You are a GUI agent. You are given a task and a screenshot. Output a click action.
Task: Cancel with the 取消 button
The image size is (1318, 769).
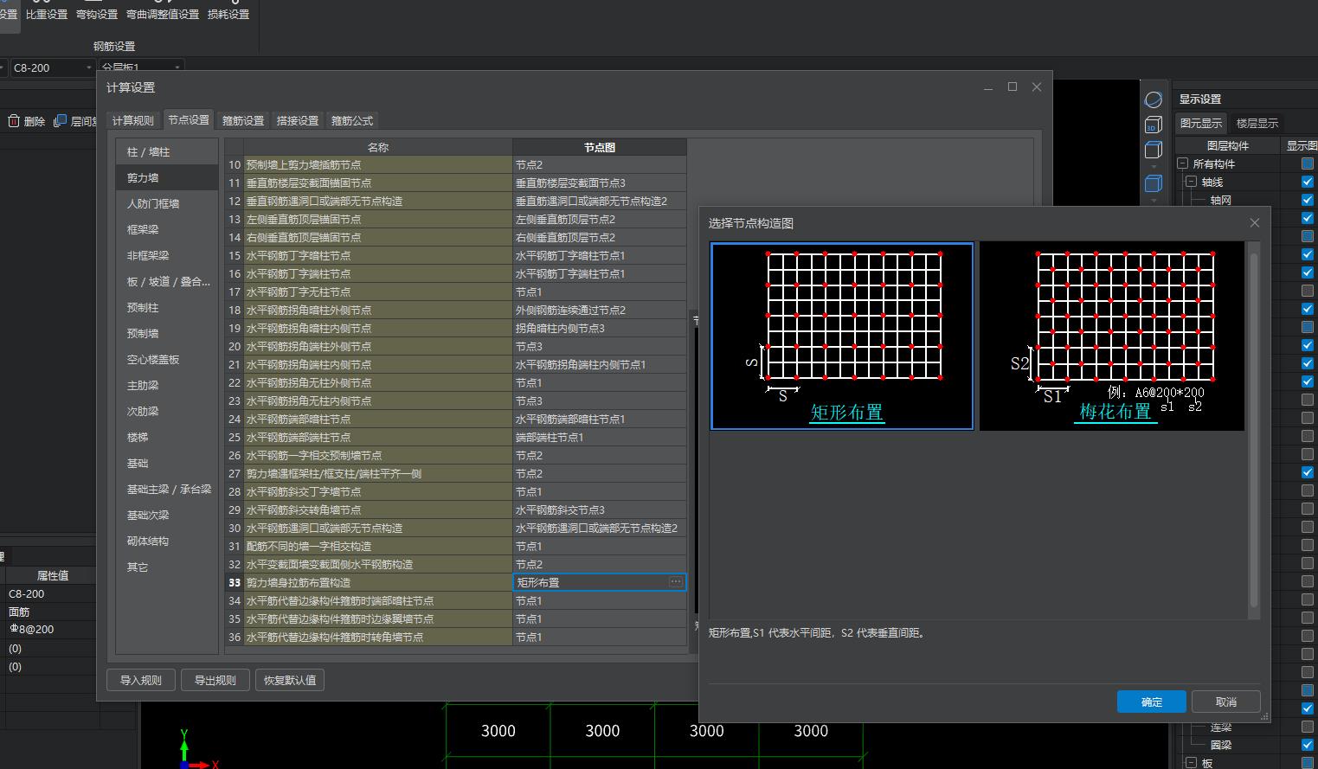click(x=1226, y=702)
